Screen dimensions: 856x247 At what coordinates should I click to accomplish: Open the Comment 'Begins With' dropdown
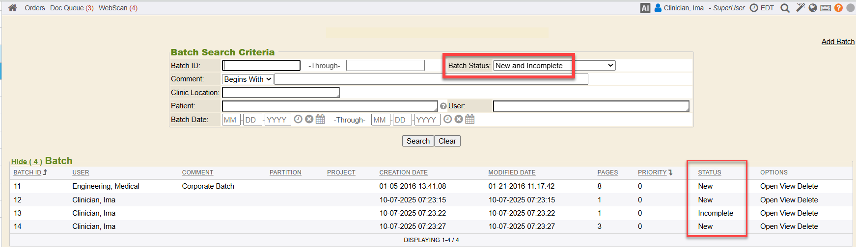click(x=248, y=79)
